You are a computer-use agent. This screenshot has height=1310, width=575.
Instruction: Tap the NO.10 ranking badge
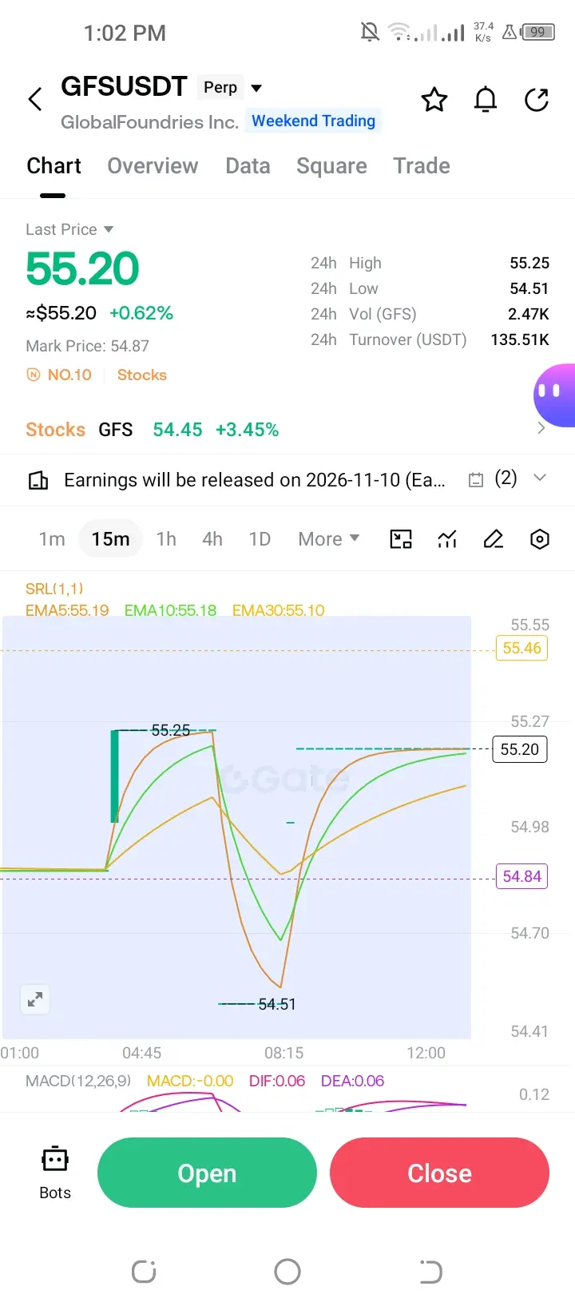point(59,375)
